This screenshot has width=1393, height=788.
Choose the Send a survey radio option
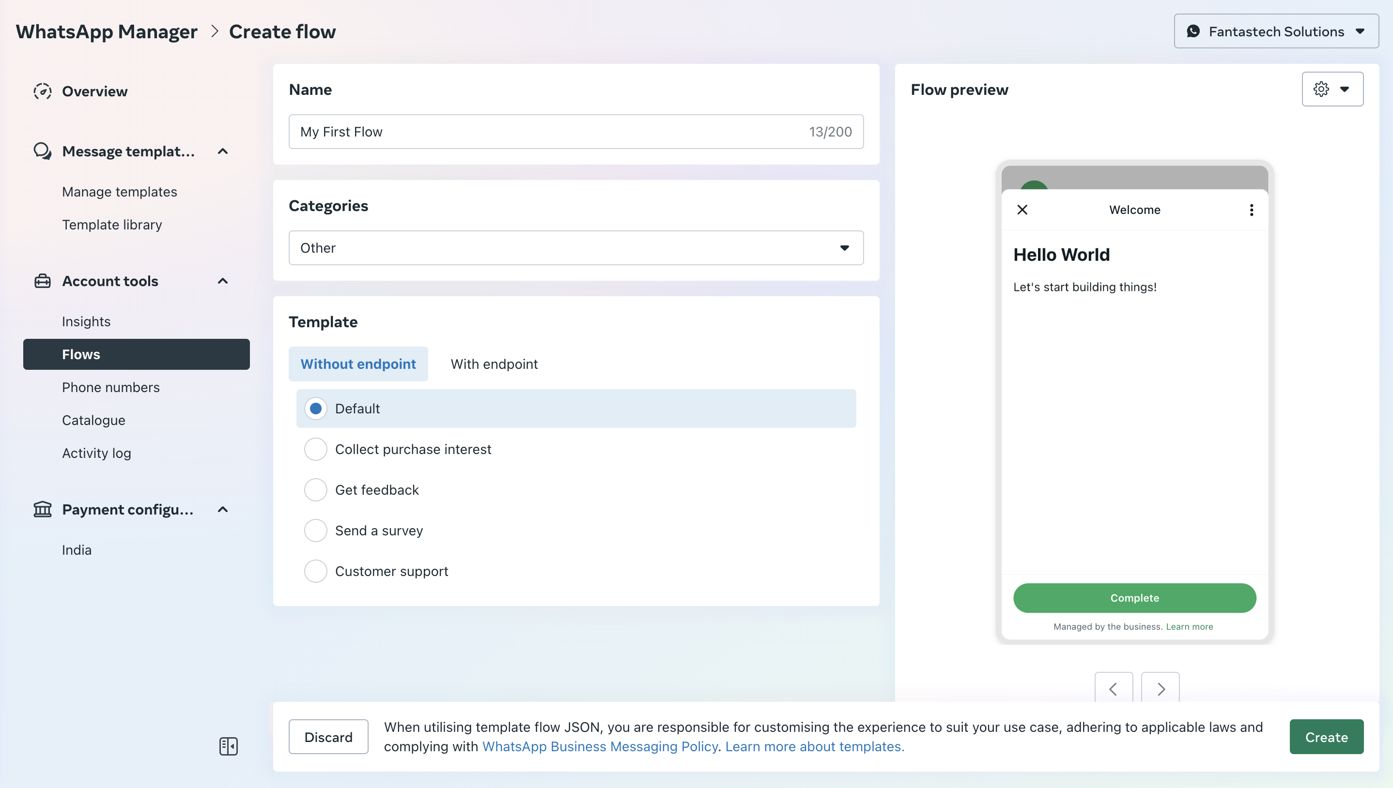316,530
